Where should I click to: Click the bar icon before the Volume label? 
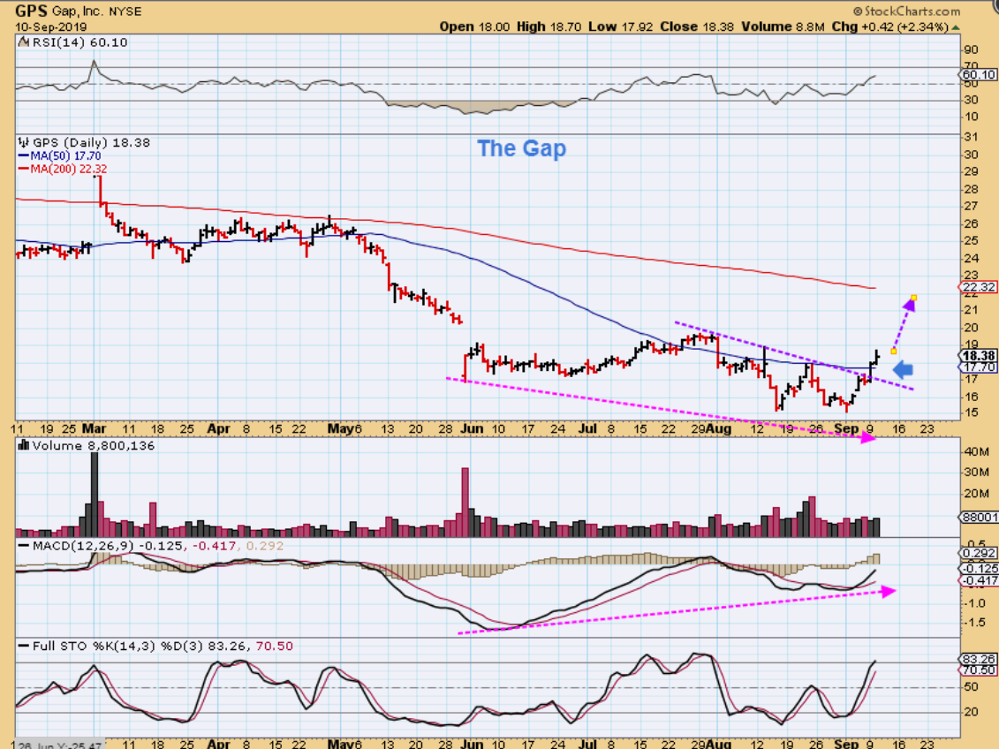[x=24, y=445]
